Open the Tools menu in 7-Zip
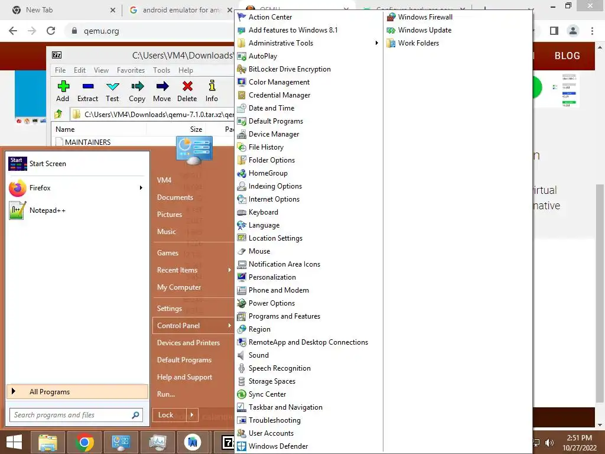The width and height of the screenshot is (605, 454). point(161,70)
